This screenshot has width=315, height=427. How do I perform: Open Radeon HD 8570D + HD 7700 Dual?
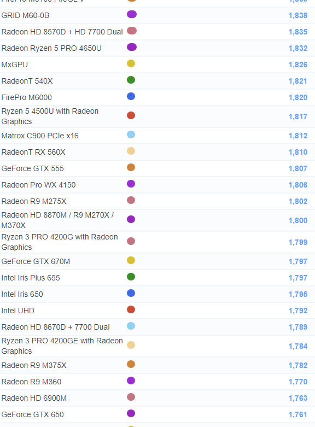(x=62, y=32)
